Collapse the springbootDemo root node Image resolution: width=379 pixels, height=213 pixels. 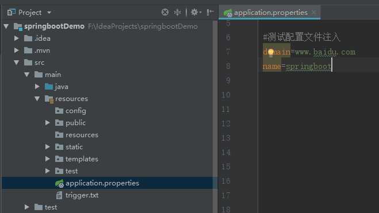click(x=6, y=26)
